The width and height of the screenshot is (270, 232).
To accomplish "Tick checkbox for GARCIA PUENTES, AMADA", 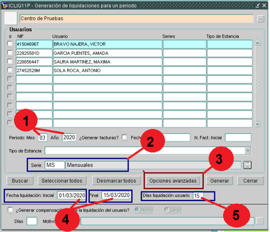I will (10, 53).
